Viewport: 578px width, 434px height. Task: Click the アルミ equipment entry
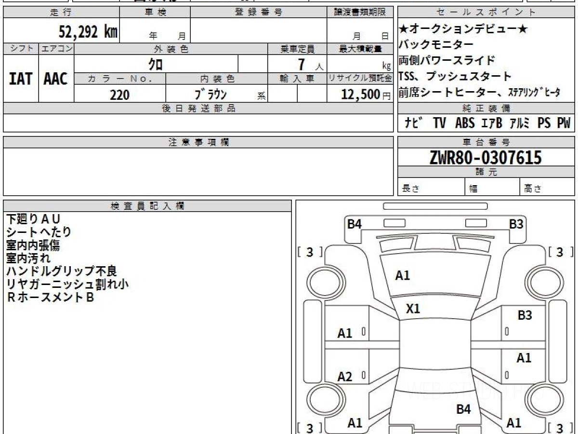[520, 123]
